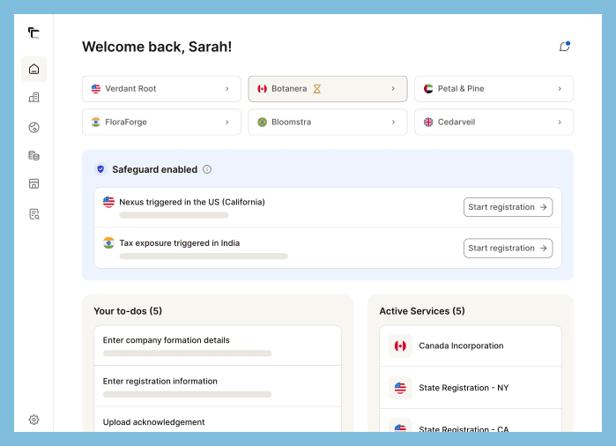This screenshot has height=446, width=616.
Task: Start registration for India tax exposure
Action: coord(508,249)
